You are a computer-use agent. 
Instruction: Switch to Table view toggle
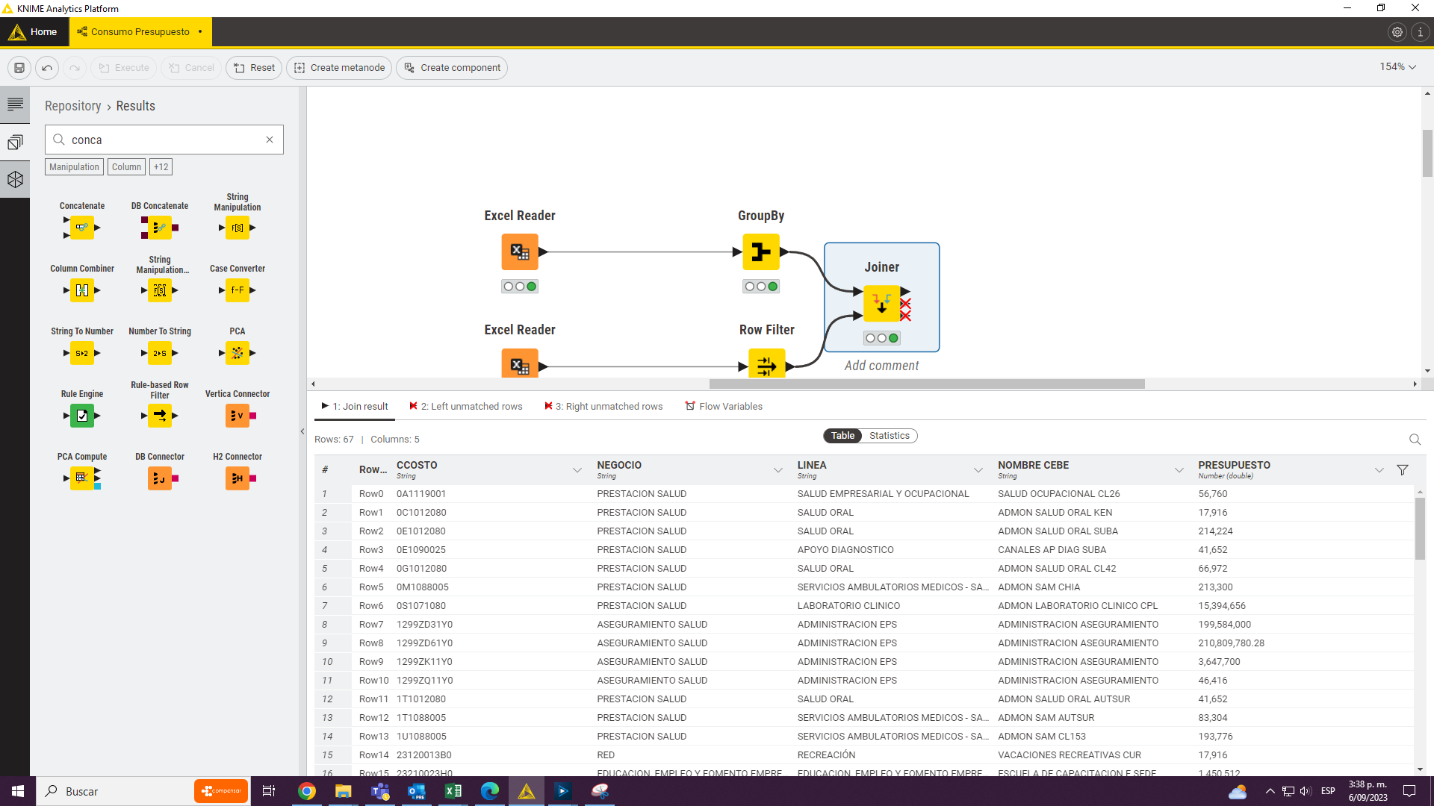tap(842, 436)
